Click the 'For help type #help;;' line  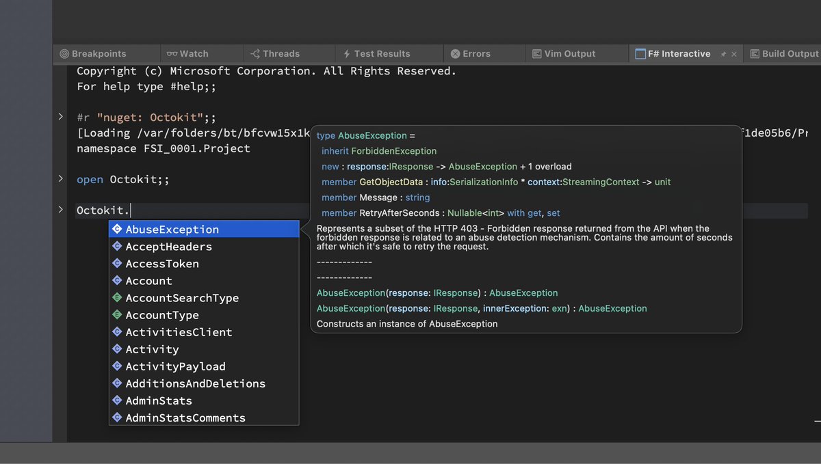coord(146,87)
